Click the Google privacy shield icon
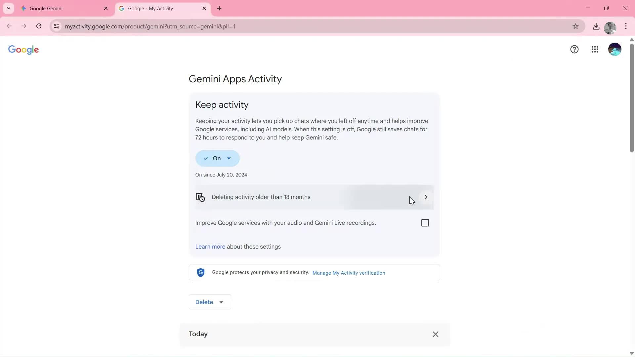 tap(200, 272)
